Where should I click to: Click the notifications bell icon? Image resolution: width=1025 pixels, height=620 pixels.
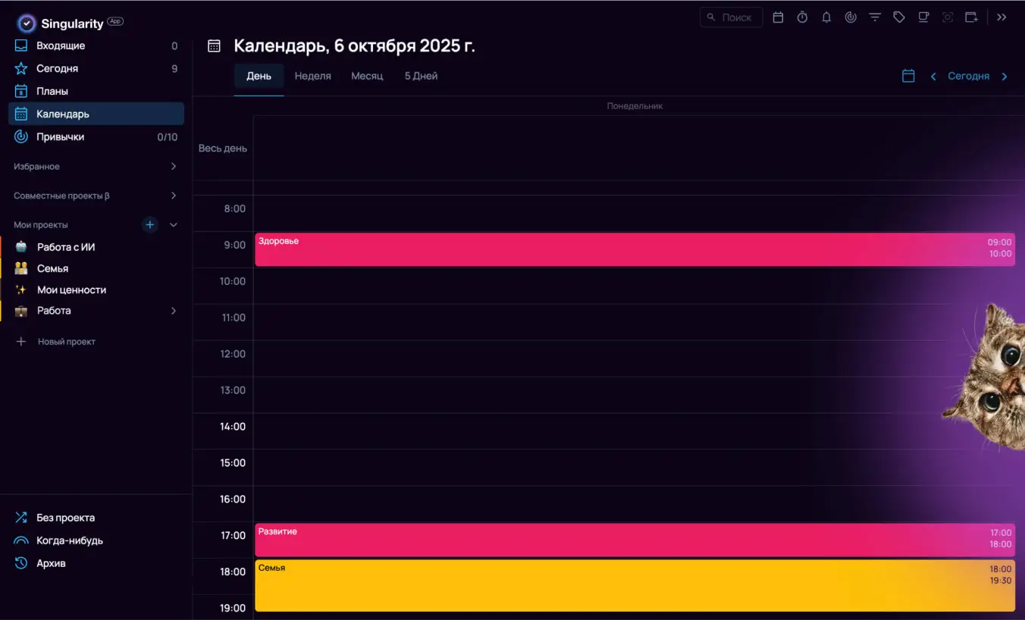tap(826, 17)
